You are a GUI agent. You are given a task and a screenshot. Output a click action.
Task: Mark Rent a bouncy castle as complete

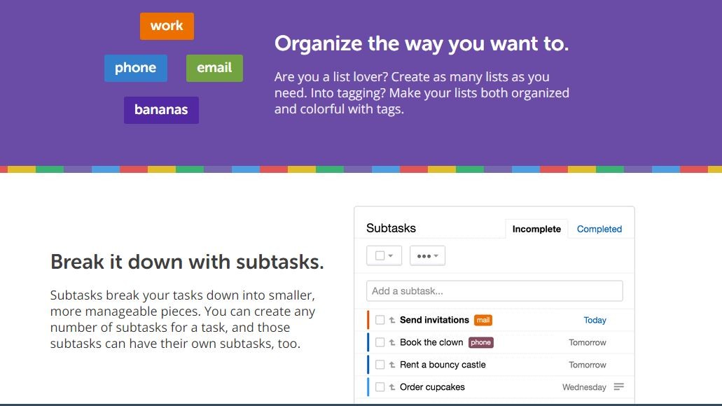[x=380, y=365]
